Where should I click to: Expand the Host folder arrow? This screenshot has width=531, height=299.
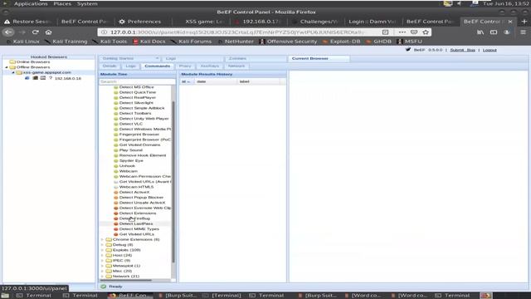tap(103, 255)
